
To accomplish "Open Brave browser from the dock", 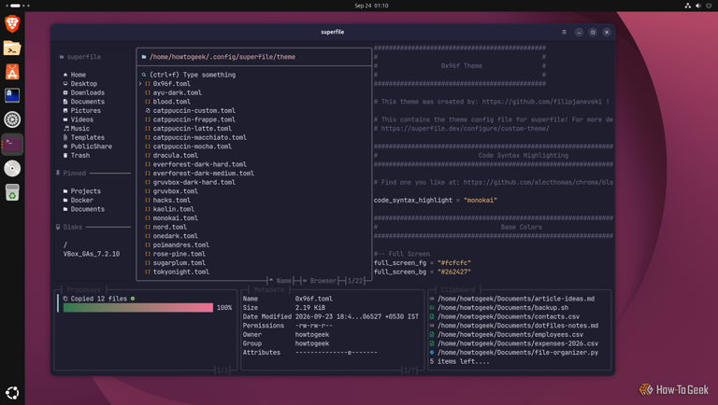I will 12,23.
